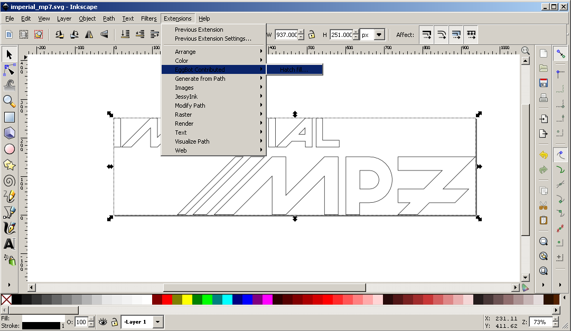Viewport: 571px width, 331px height.
Task: Pick the Star and polygon tool
Action: pyautogui.click(x=9, y=165)
